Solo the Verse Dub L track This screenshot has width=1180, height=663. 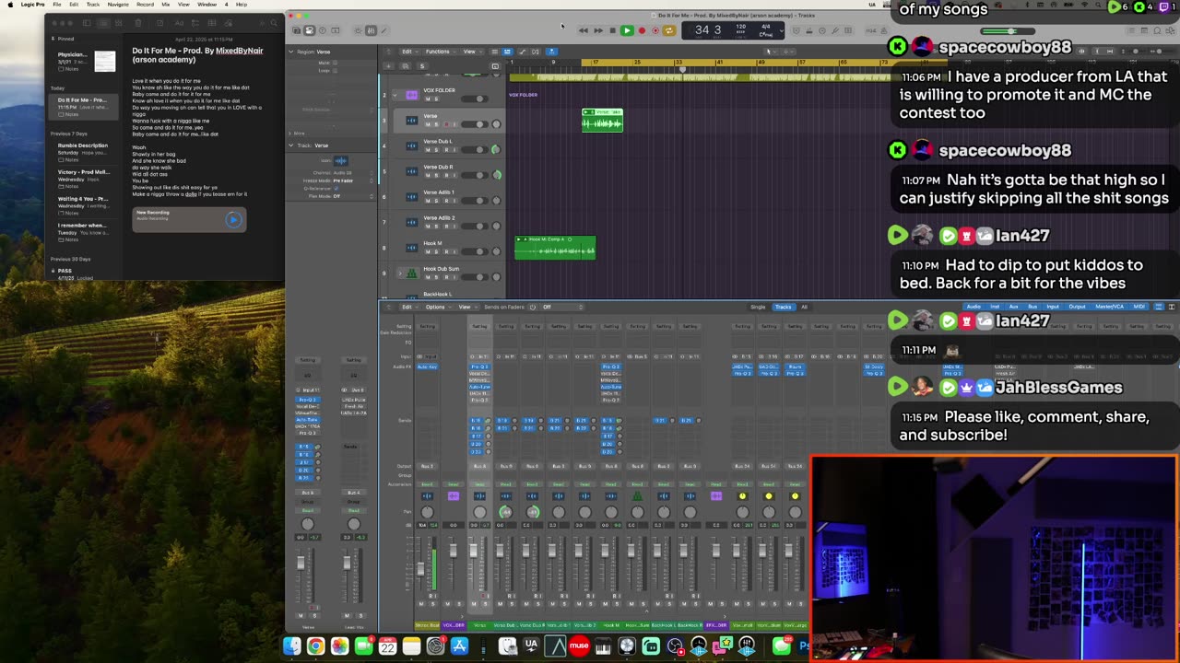coord(434,149)
